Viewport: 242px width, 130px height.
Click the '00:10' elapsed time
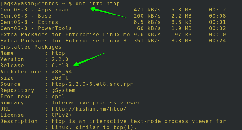coord(217,35)
